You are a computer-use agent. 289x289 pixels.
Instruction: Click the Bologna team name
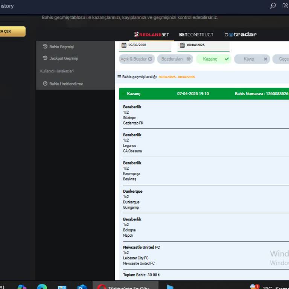[x=129, y=230]
